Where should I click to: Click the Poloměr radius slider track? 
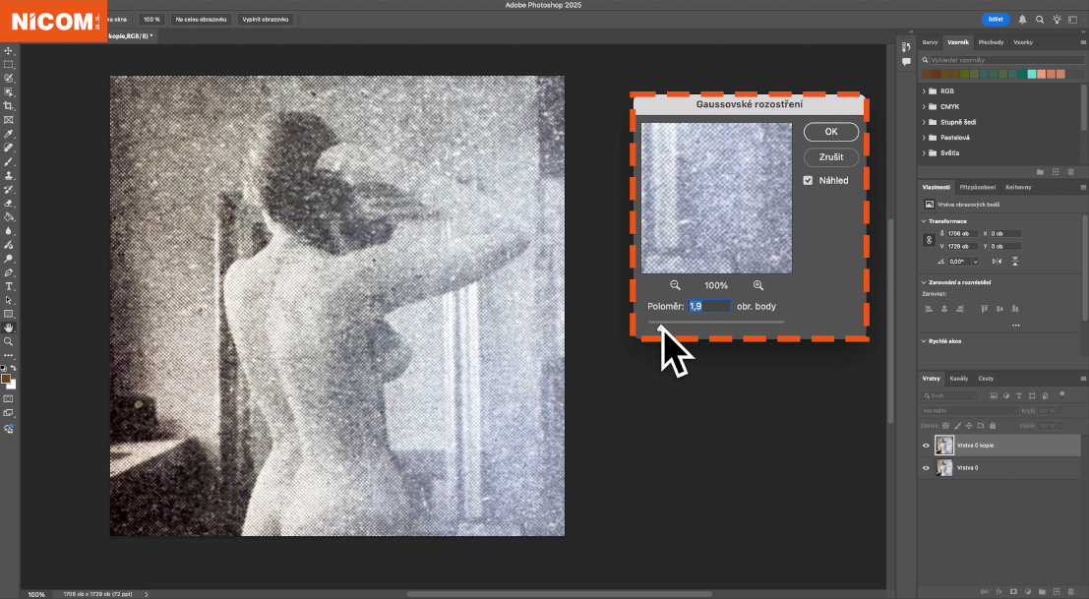[x=718, y=322]
